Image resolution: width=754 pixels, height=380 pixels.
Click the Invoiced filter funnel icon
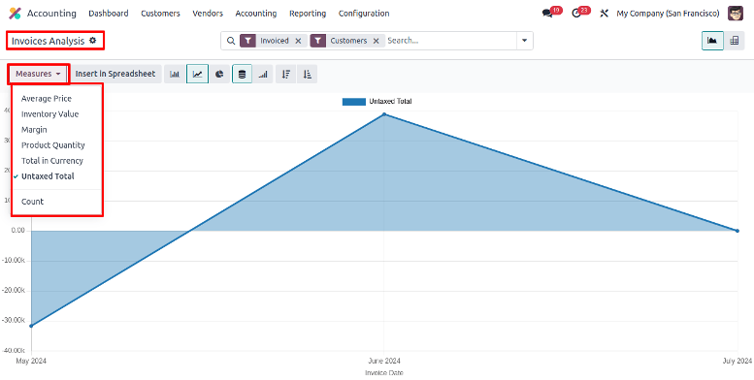point(247,41)
